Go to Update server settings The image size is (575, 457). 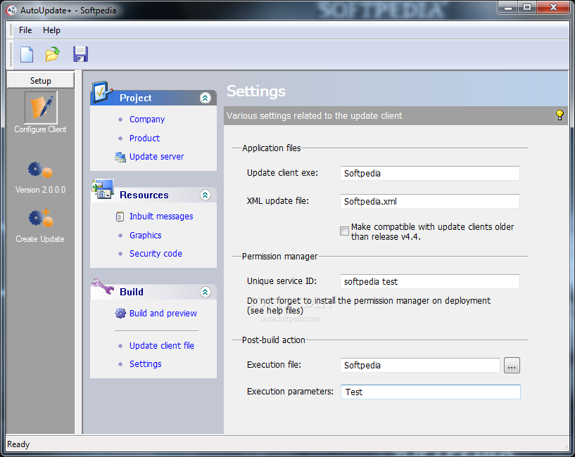156,157
